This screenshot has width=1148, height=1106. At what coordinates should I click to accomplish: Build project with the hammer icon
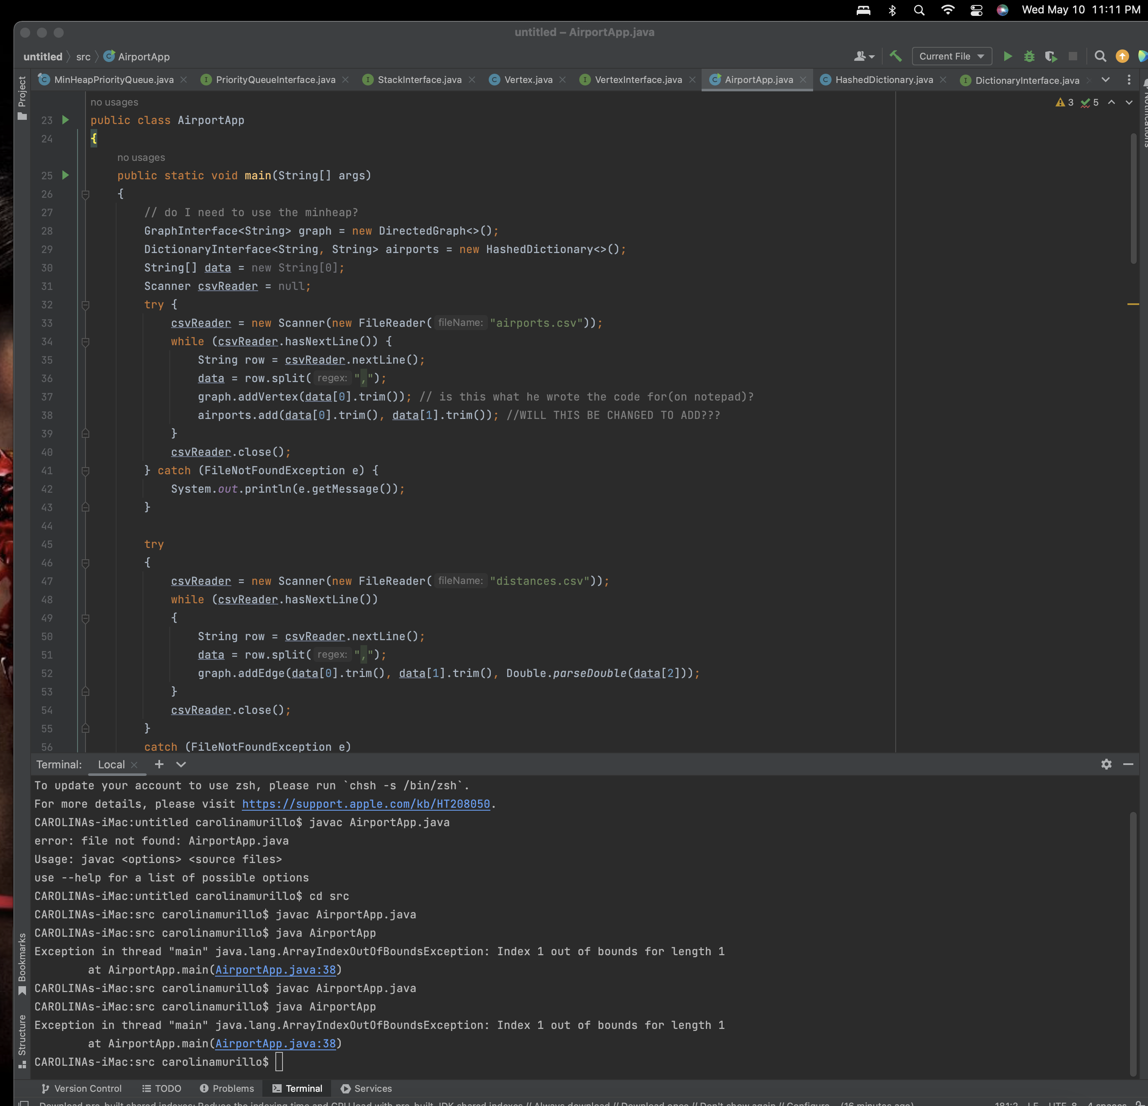pyautogui.click(x=896, y=56)
